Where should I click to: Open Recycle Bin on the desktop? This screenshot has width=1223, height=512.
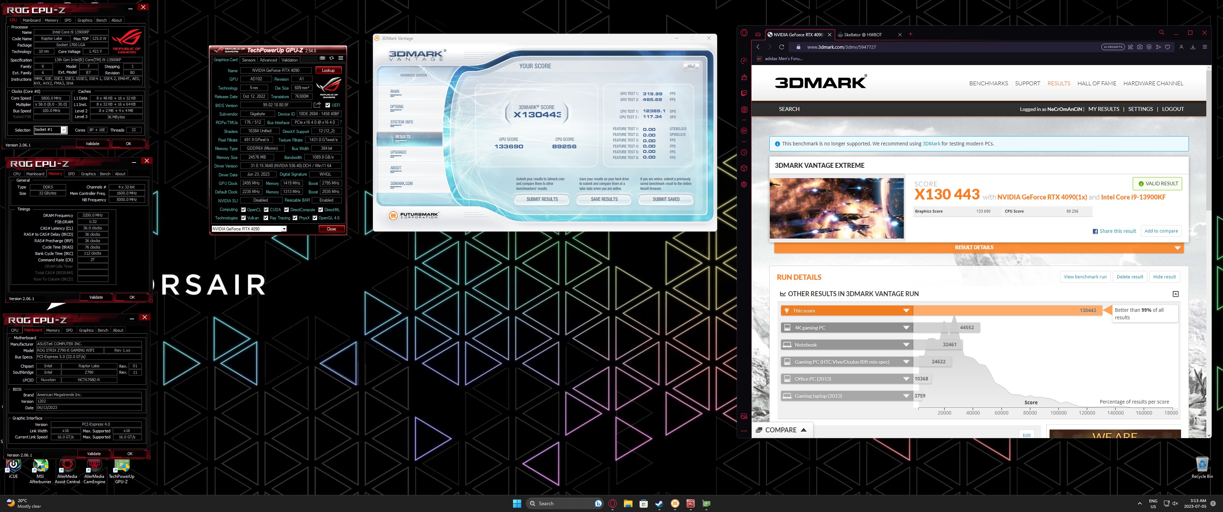tap(1202, 468)
